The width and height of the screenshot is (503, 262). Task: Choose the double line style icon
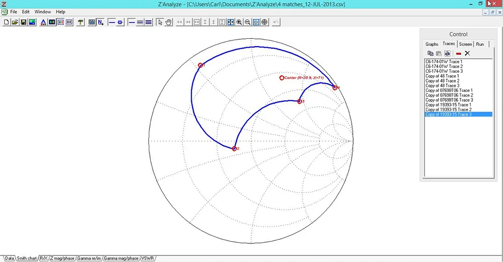(x=140, y=22)
